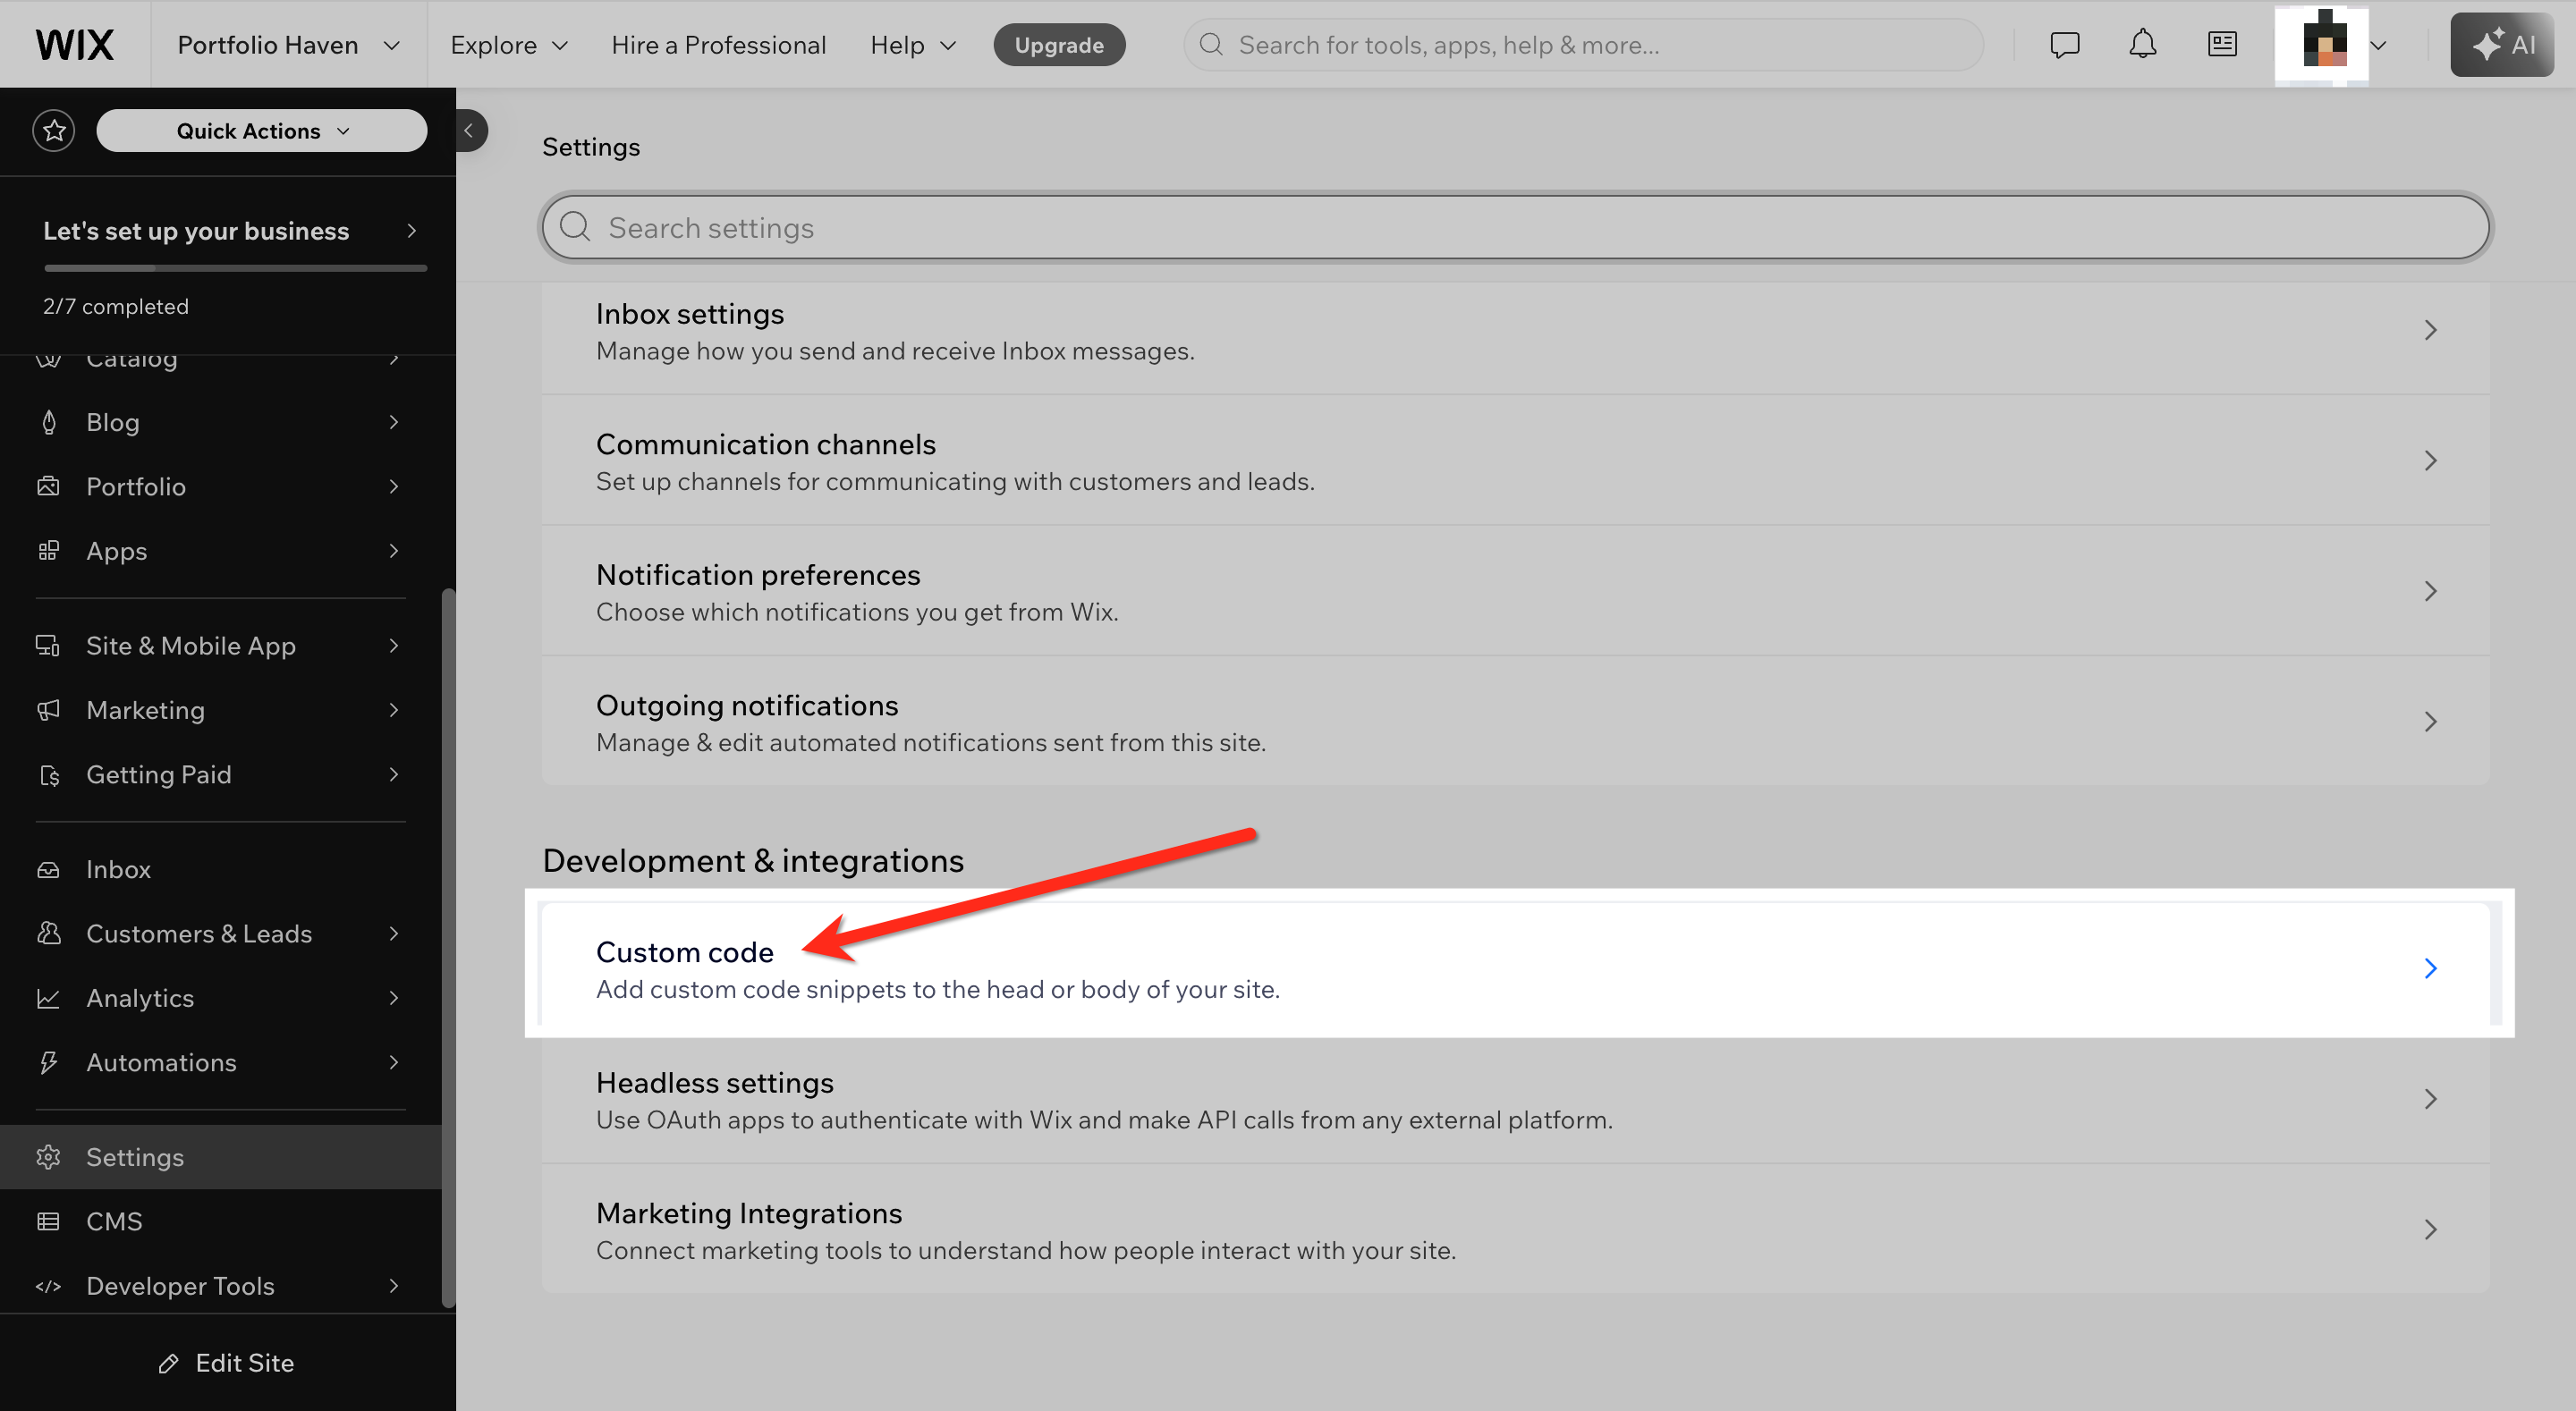This screenshot has height=1411, width=2576.
Task: Open the Portfolio Haven site dropdown
Action: tap(288, 45)
